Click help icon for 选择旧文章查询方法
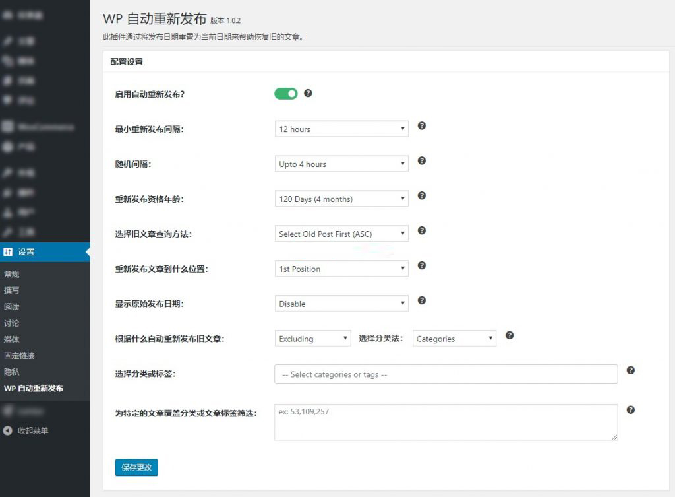The width and height of the screenshot is (675, 497). pyautogui.click(x=422, y=230)
